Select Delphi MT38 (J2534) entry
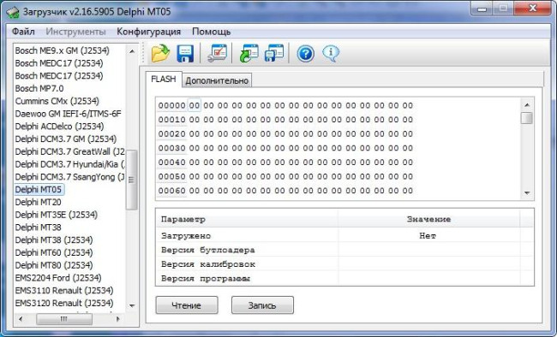Viewport: 557px width, 337px height. [54, 239]
